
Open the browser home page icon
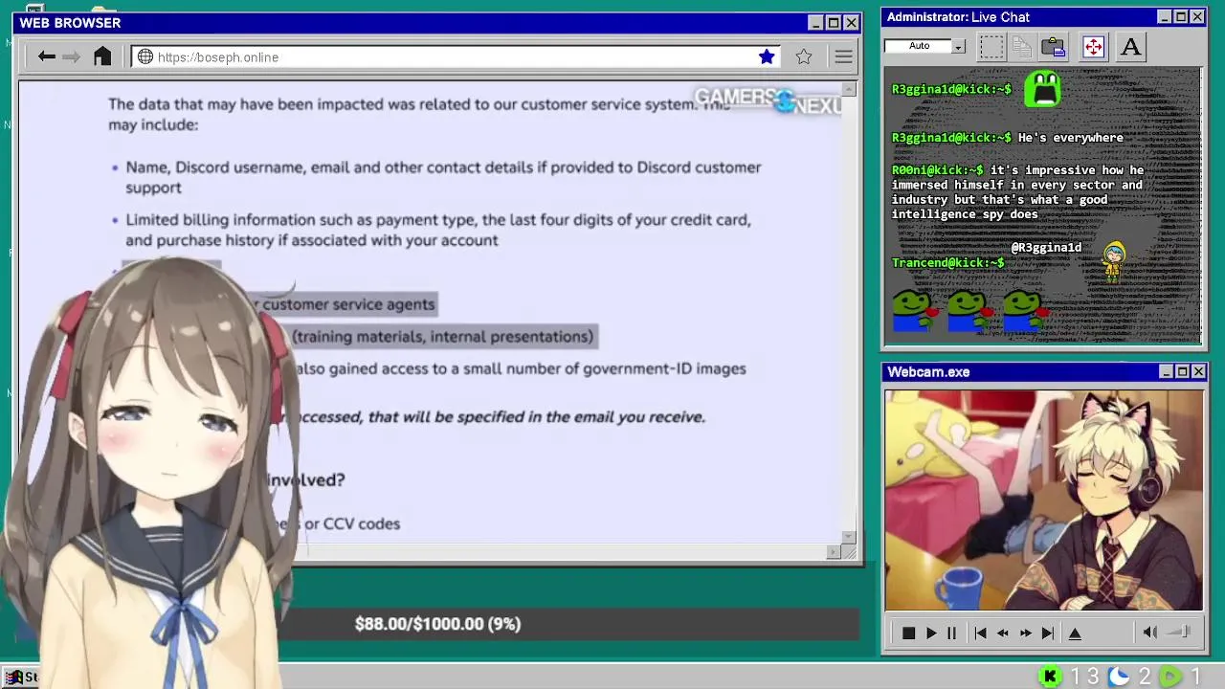(102, 56)
